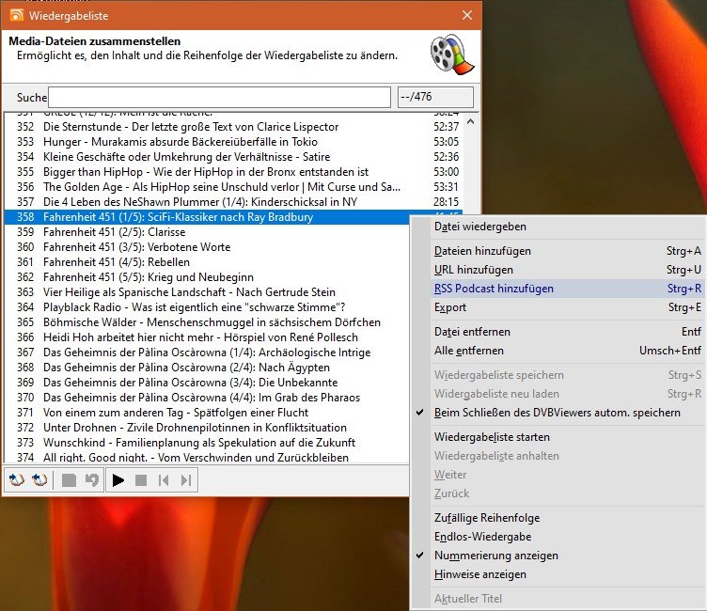
Task: Skip to previous track using toolbar icon
Action: (x=164, y=480)
